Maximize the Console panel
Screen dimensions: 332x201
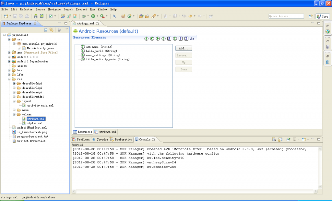[x=319, y=139]
